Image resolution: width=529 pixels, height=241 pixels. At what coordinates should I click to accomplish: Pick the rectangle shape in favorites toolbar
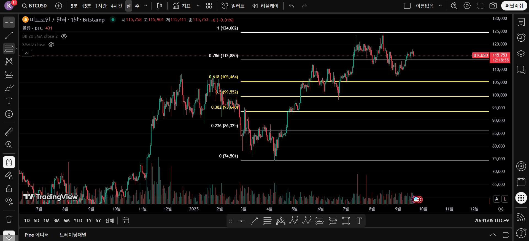(x=346, y=221)
